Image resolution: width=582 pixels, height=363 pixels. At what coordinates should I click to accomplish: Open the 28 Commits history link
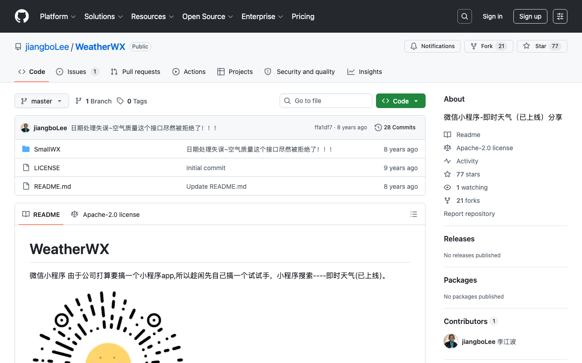tap(395, 128)
